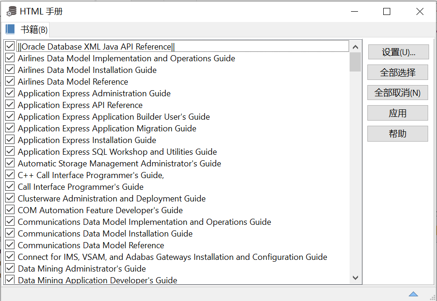Uncheck Automatic Storage Management Administrator's Guide

point(10,163)
